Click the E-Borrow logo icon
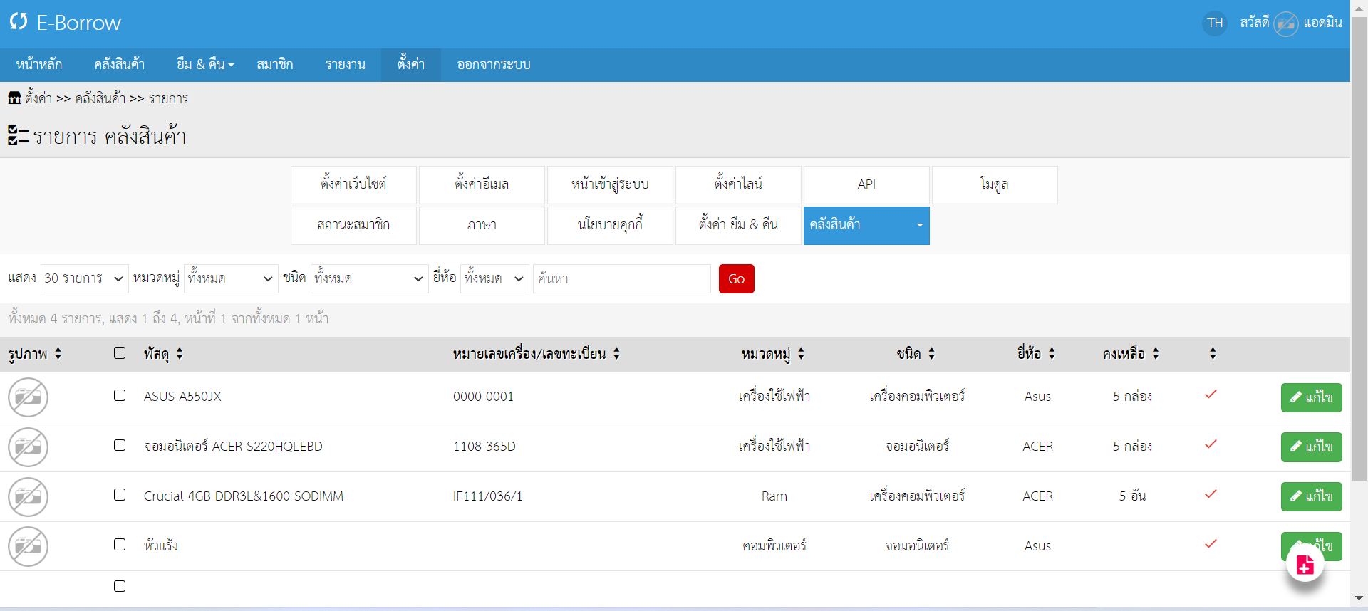The image size is (1368, 611). [x=19, y=22]
